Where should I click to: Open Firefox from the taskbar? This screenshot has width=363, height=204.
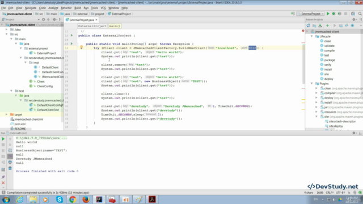coord(86,199)
